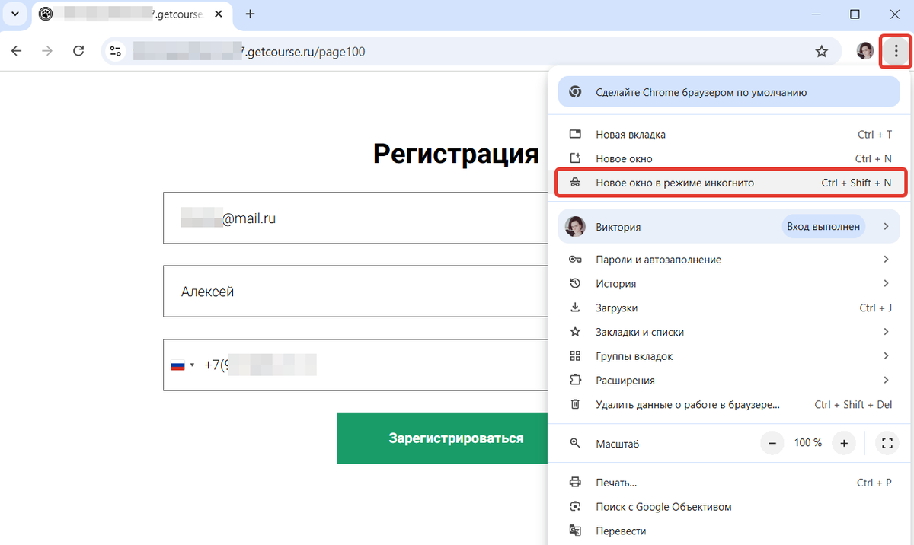Viewport: 914px width, 545px height.
Task: Go forward to the next page
Action: (x=47, y=51)
